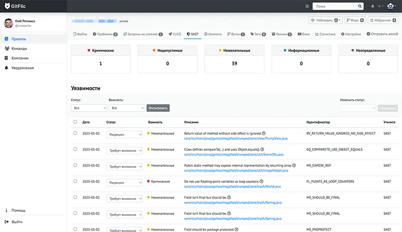Image resolution: width=402 pixels, height=232 pixels.
Task: Check the RV_RETURN_VALUE_IGNORED row checkbox
Action: [x=75, y=133]
